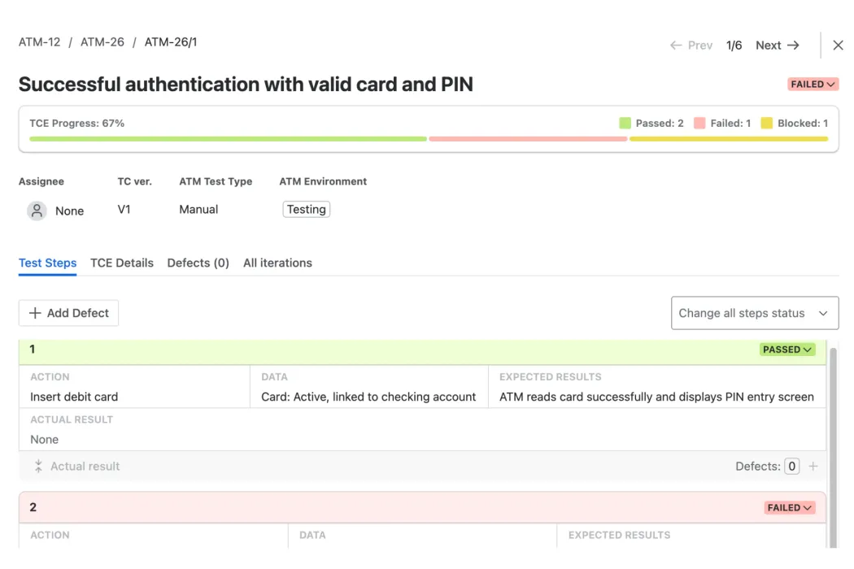
Task: Go to the next test case
Action: click(x=778, y=46)
